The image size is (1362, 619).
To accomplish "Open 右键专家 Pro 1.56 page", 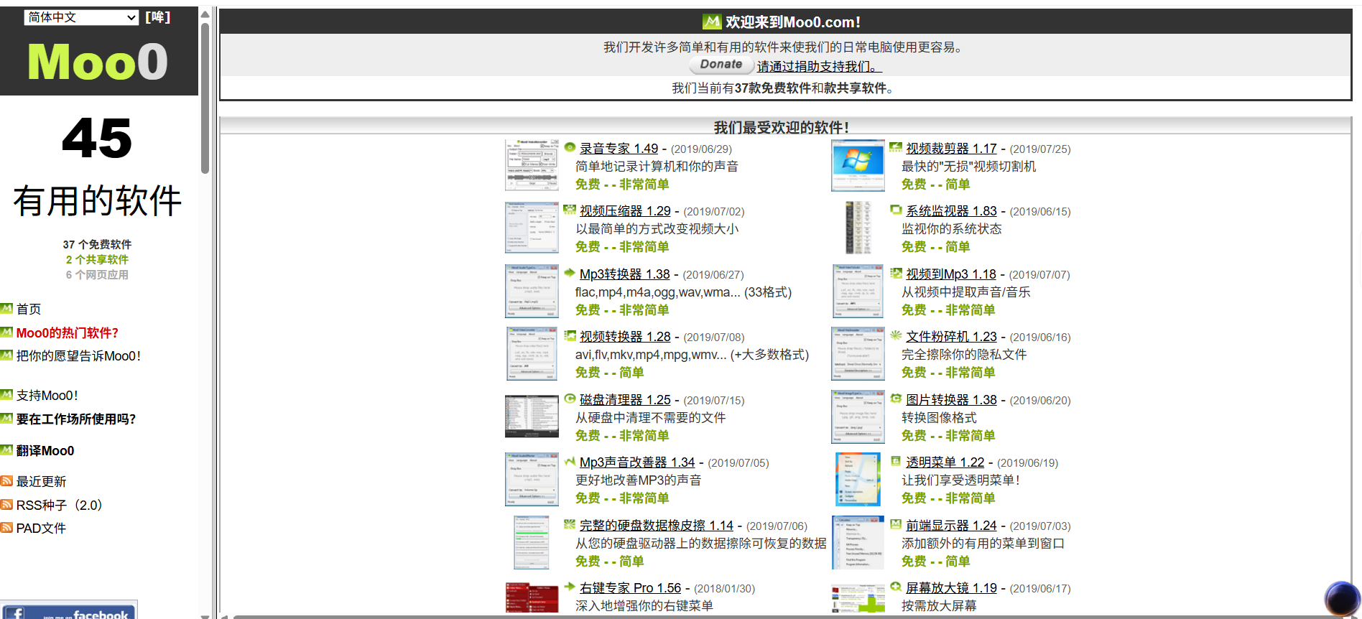I will 630,588.
